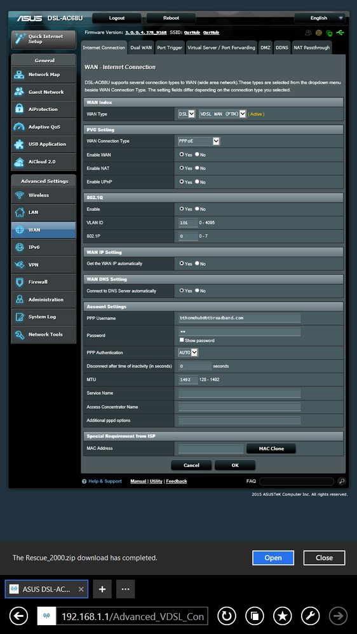Set Enable WAN to No
This screenshot has width=357, height=634.
197,154
